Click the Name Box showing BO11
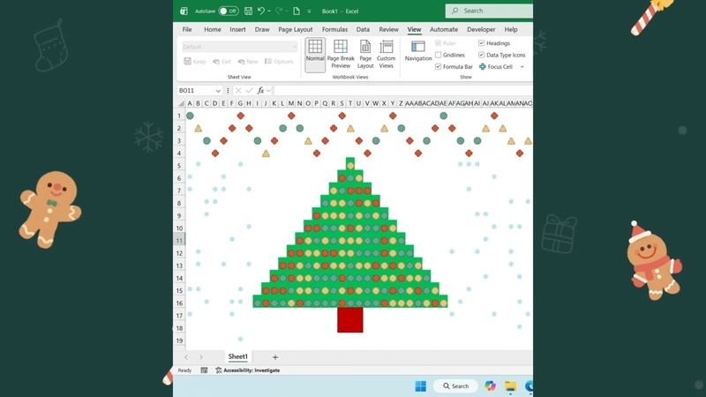The image size is (706, 397). point(195,91)
